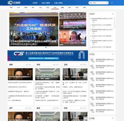Switch to the 科技 channel tab
This screenshot has height=121, width=124.
click(x=18, y=7)
